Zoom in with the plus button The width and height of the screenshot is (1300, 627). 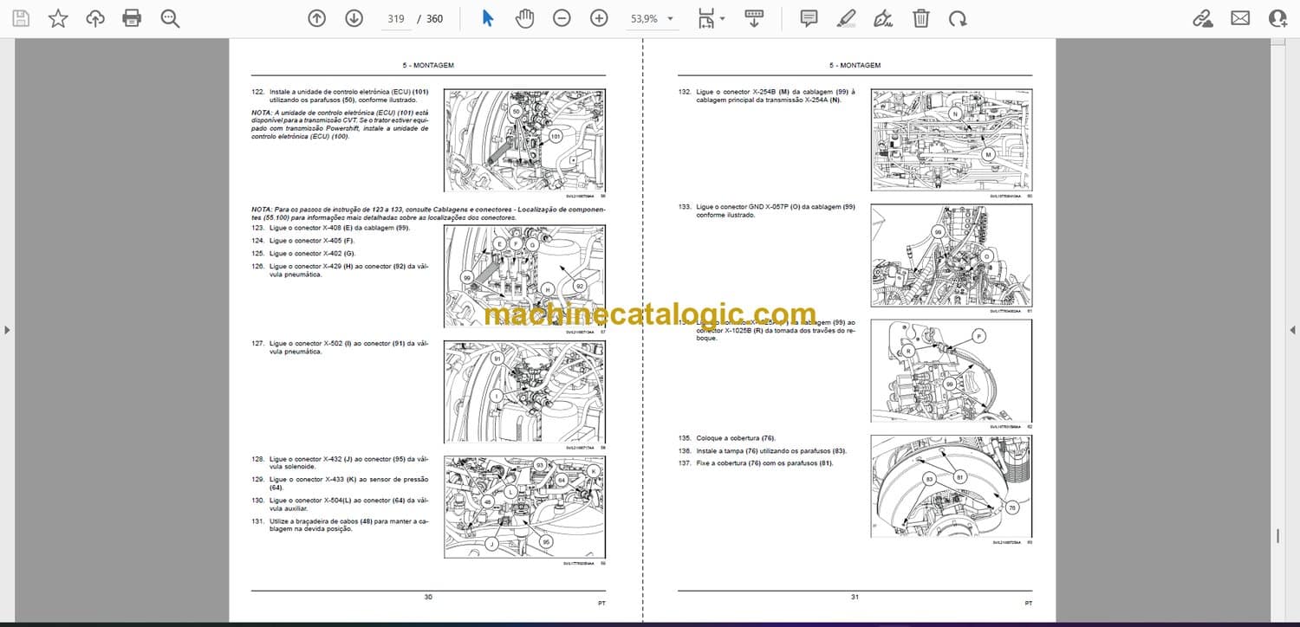[599, 18]
